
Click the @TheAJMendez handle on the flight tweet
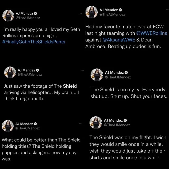coord(117,125)
